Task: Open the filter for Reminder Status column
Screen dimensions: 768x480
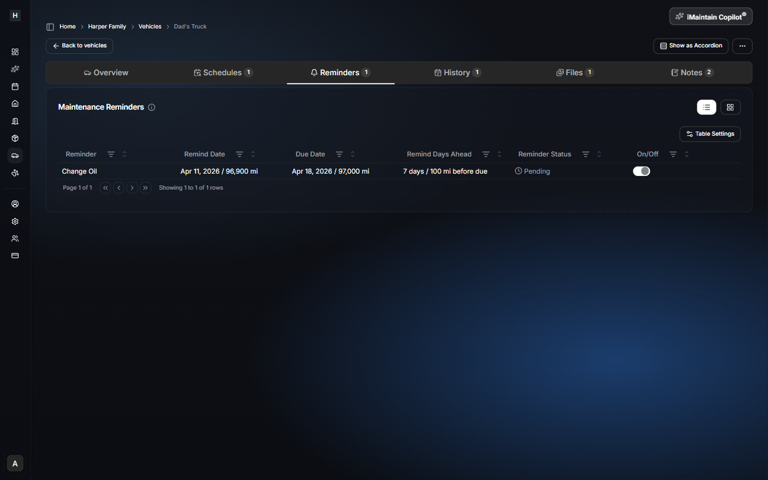Action: tap(585, 154)
